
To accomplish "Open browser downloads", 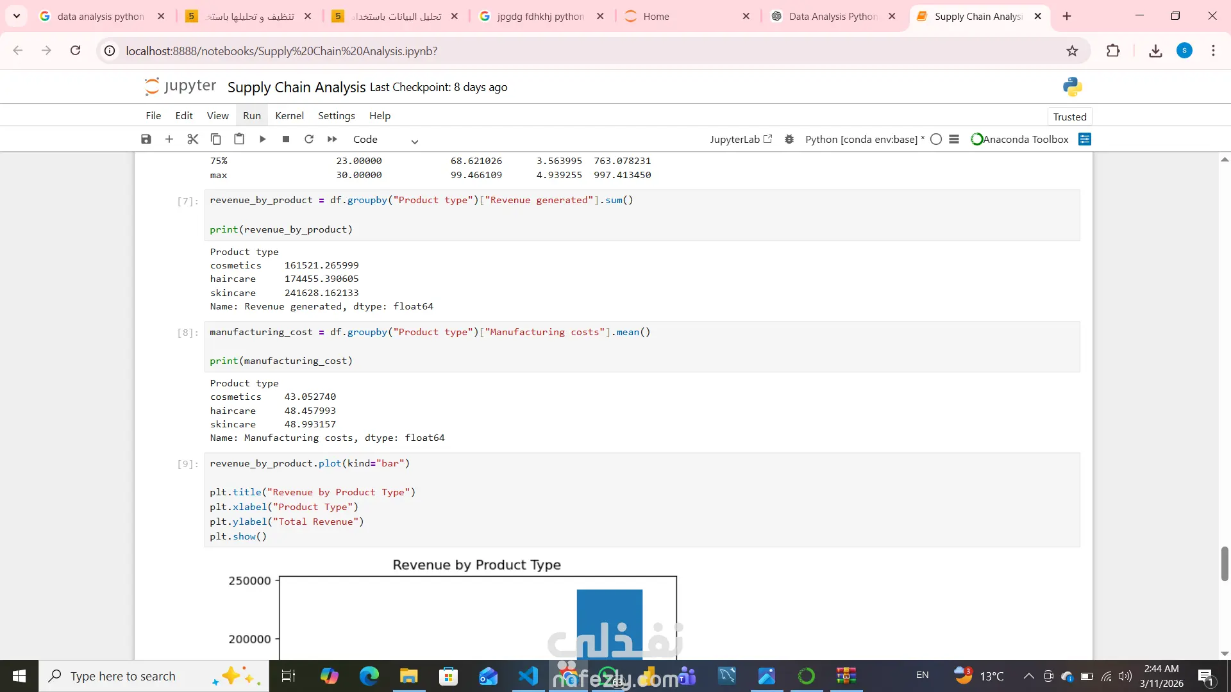I will tap(1155, 51).
